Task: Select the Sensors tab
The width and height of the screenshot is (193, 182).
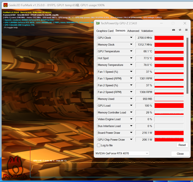Action: pyautogui.click(x=120, y=30)
